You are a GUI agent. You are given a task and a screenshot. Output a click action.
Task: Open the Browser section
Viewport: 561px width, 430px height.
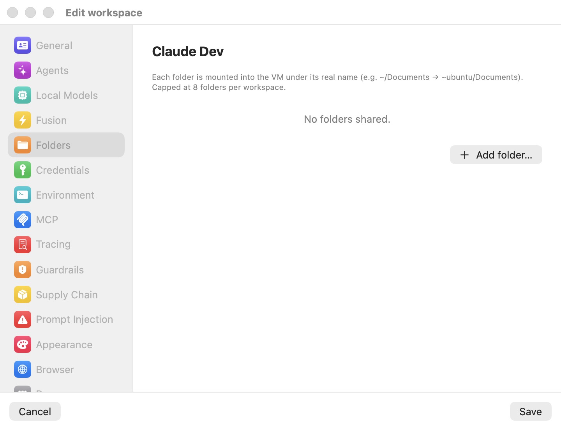[x=66, y=369]
